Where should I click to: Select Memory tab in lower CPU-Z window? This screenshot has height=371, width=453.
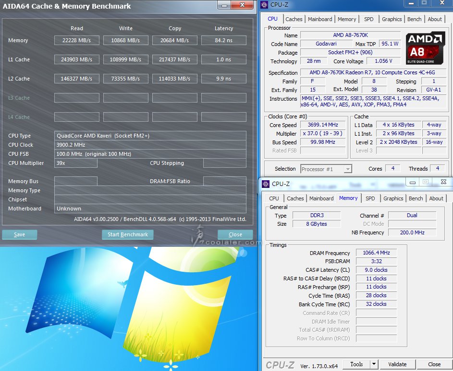pyautogui.click(x=348, y=198)
